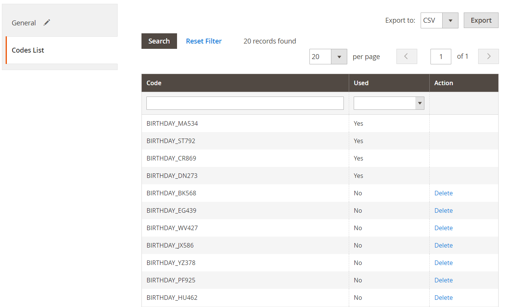
Task: Click the current page number field
Action: (x=440, y=57)
